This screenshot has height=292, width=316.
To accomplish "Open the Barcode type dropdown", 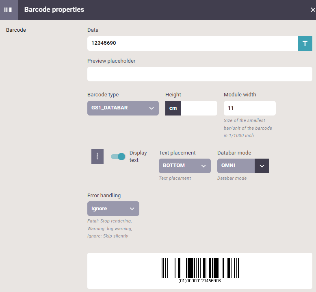I will click(123, 108).
